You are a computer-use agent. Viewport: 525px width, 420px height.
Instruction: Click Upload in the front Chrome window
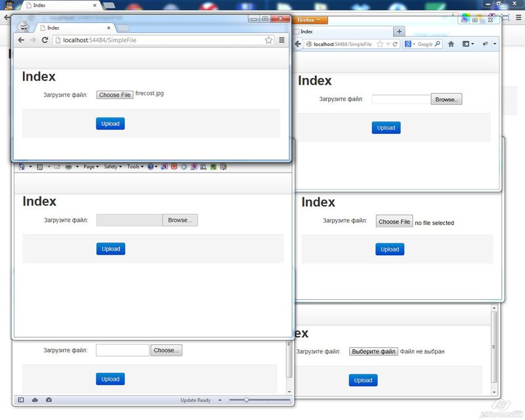[110, 123]
